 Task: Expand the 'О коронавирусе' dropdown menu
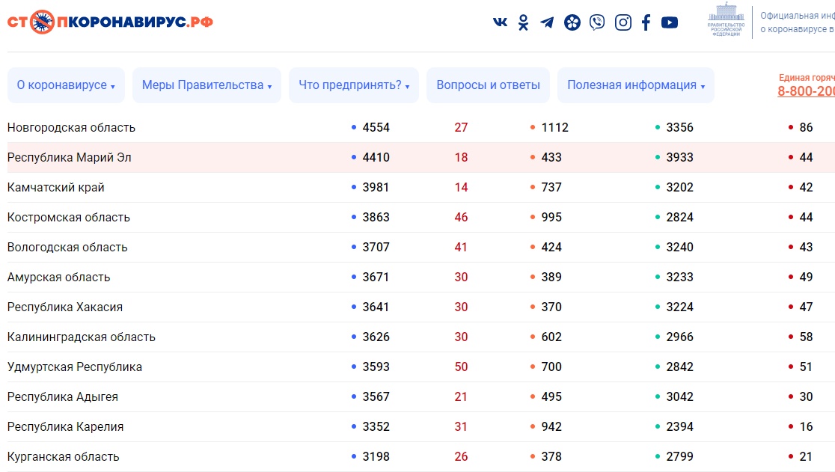point(66,85)
